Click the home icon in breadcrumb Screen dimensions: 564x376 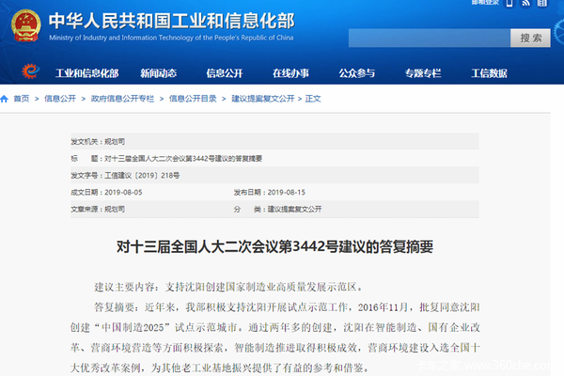pyautogui.click(x=6, y=98)
